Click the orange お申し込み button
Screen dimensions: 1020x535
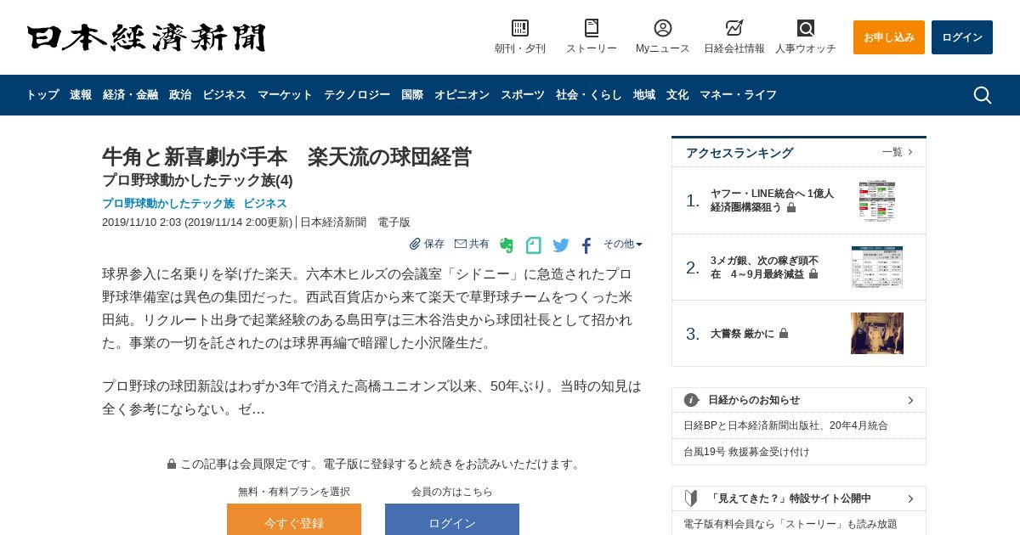coord(889,37)
